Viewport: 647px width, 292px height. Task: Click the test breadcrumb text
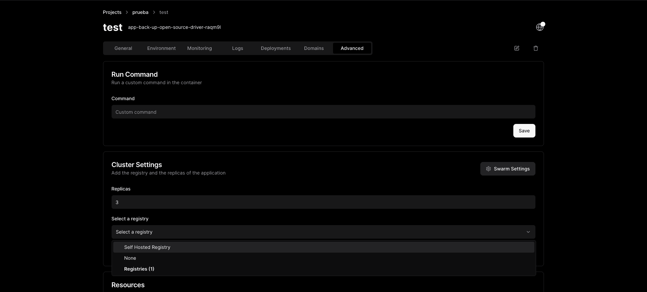tap(164, 12)
